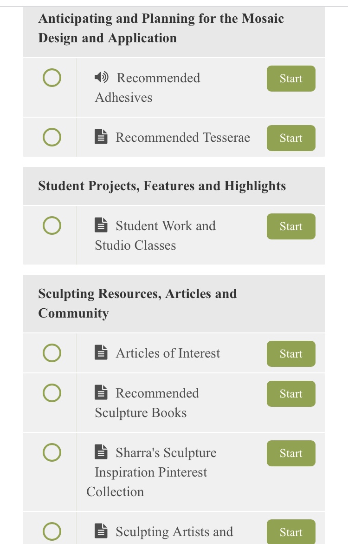This screenshot has width=348, height=544.
Task: Open Sharra's Sculpture Inspiration Pinterest Collection title
Action: point(151,472)
